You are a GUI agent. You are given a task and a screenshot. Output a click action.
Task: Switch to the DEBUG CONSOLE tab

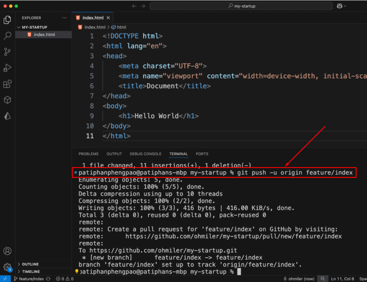click(x=145, y=154)
